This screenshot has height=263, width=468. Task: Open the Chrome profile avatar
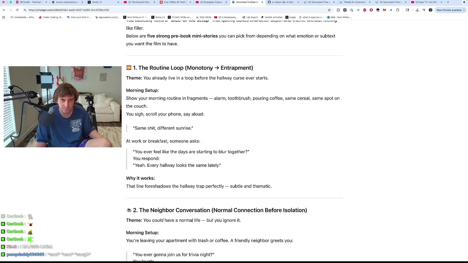point(430,10)
